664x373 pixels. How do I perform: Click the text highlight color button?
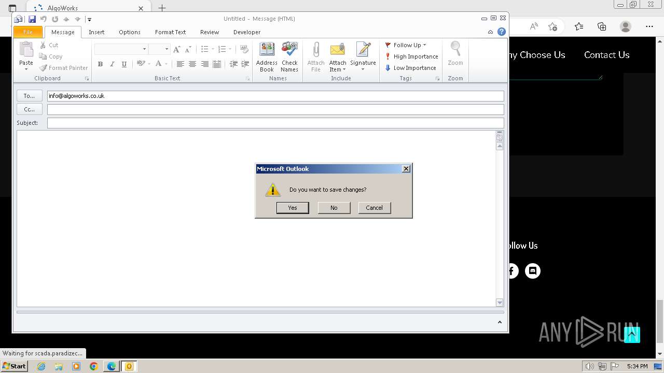coord(141,64)
